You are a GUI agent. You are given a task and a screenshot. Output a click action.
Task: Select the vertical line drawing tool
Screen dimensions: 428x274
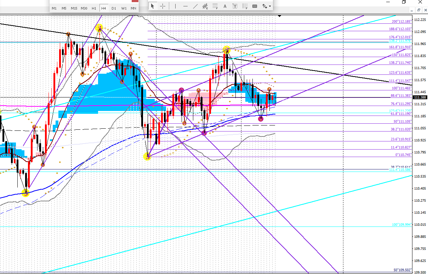point(175,6)
